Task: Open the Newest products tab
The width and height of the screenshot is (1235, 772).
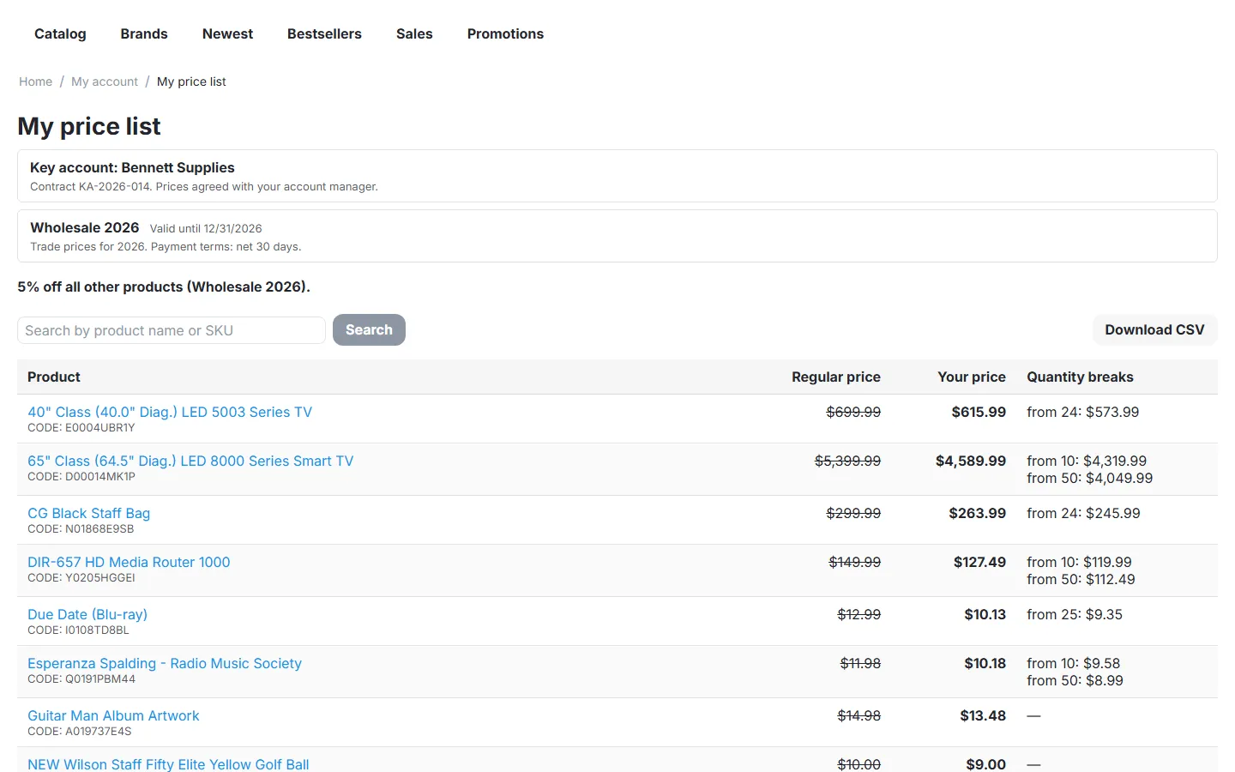Action: pyautogui.click(x=227, y=33)
